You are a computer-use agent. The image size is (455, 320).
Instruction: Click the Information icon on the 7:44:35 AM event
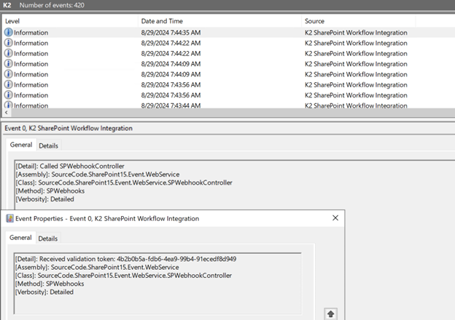coord(9,33)
